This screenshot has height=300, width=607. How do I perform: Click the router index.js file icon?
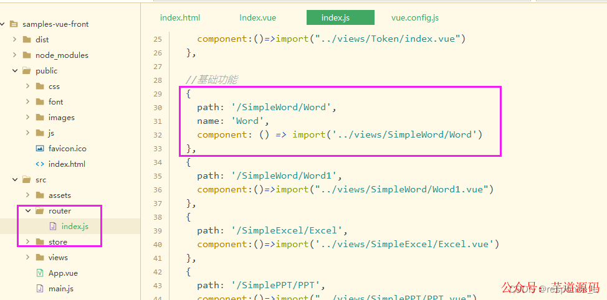click(53, 226)
